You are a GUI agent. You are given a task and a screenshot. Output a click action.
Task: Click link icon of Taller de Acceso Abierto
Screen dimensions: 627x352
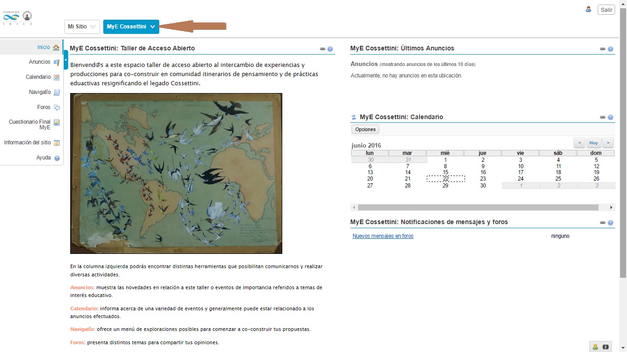click(323, 49)
